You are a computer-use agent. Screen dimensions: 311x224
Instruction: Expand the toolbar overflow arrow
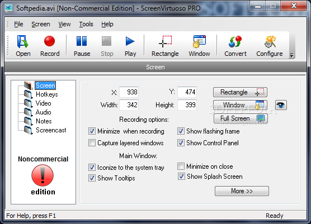[x=291, y=55]
